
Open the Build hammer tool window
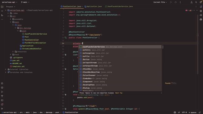pyautogui.click(x=2, y=96)
